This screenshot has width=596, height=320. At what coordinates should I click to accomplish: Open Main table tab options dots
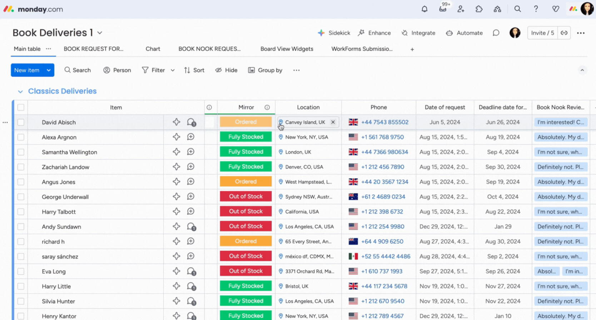coord(49,49)
